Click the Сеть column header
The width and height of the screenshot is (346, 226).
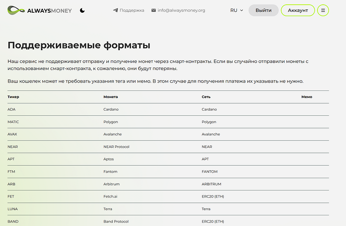206,97
